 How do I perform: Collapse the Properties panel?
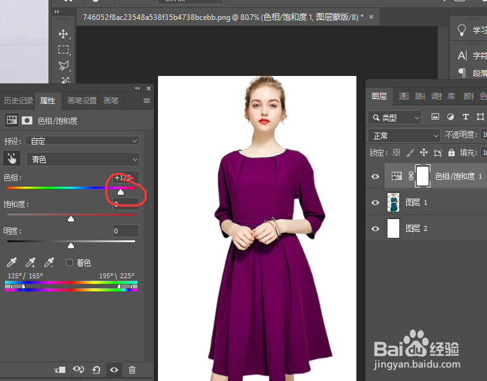tap(137, 88)
